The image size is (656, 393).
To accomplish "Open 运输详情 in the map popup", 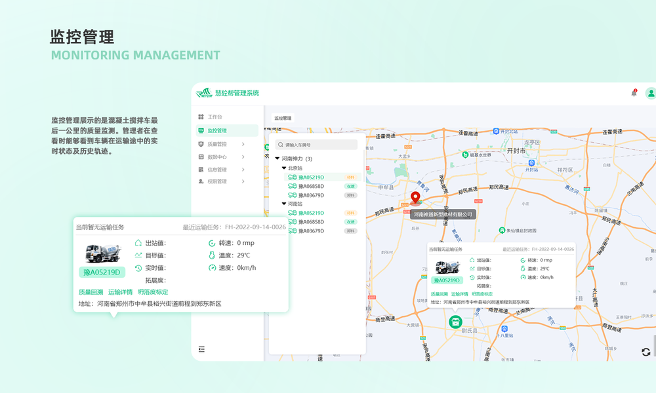I will 459,294.
